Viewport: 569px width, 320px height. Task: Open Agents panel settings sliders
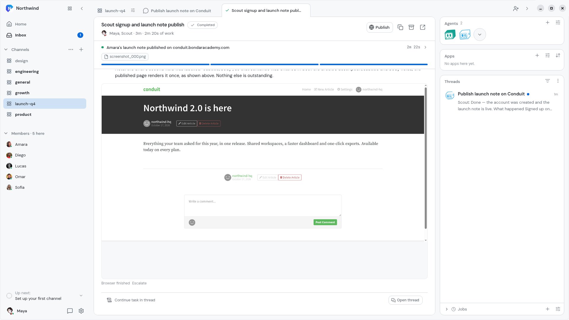pyautogui.click(x=558, y=23)
